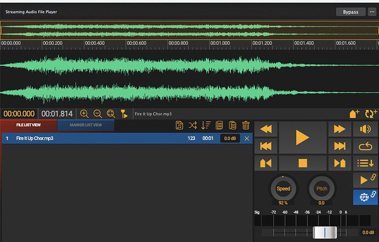Click the Bypass button
The height and width of the screenshot is (242, 379).
350,12
